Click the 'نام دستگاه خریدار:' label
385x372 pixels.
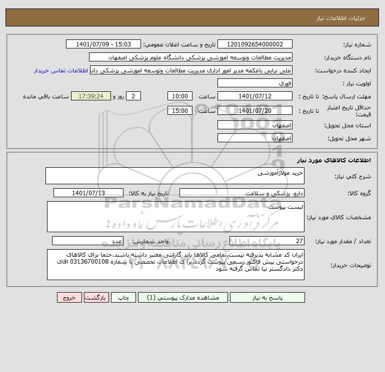347,57
